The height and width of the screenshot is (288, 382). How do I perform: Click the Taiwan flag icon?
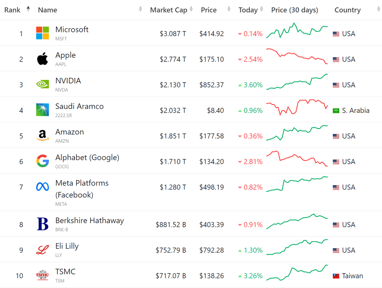pos(336,276)
